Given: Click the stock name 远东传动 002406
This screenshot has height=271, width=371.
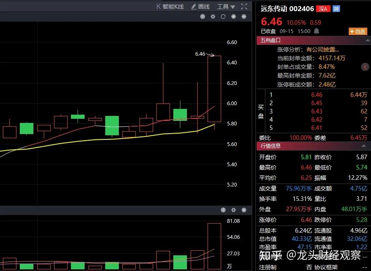Looking at the screenshot, I should click(287, 9).
